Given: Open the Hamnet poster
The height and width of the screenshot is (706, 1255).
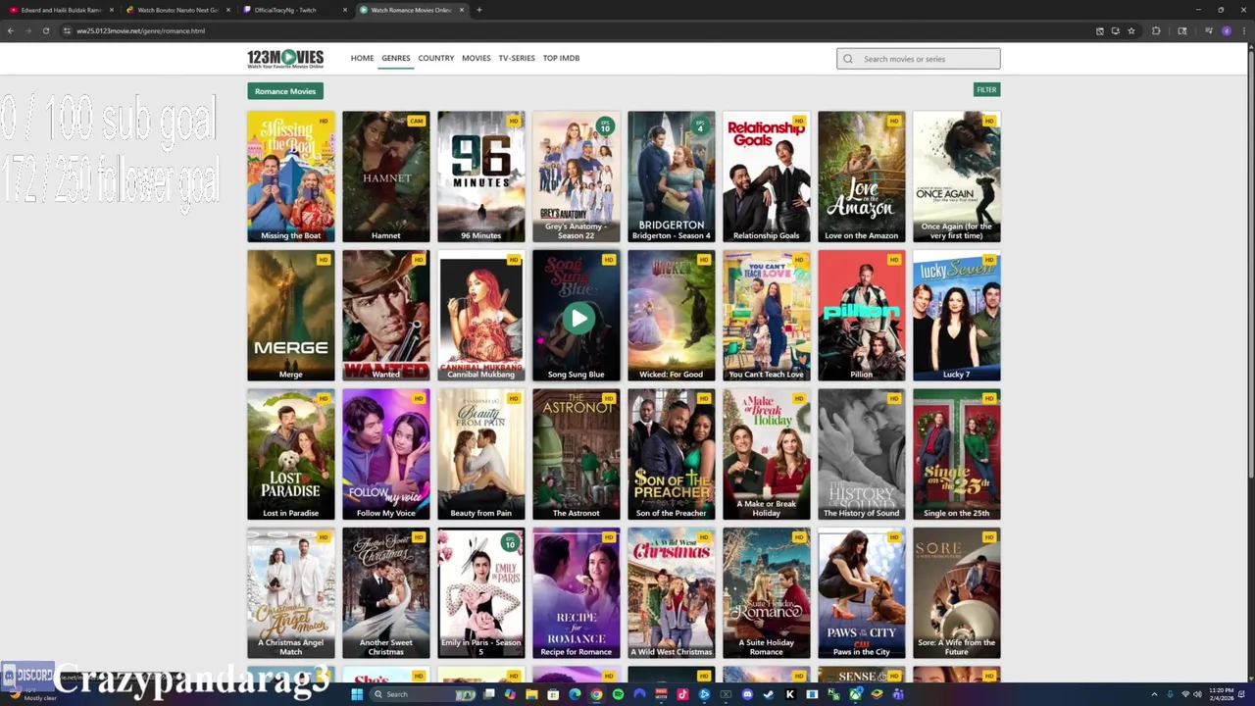Looking at the screenshot, I should [x=386, y=176].
